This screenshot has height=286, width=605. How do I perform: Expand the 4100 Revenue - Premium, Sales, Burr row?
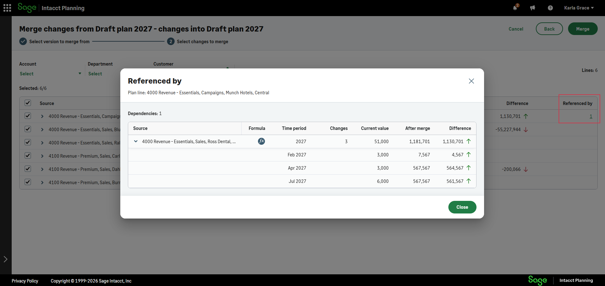coord(42,183)
